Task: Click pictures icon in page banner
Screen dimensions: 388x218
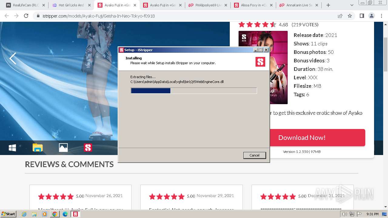Action: click(63, 148)
